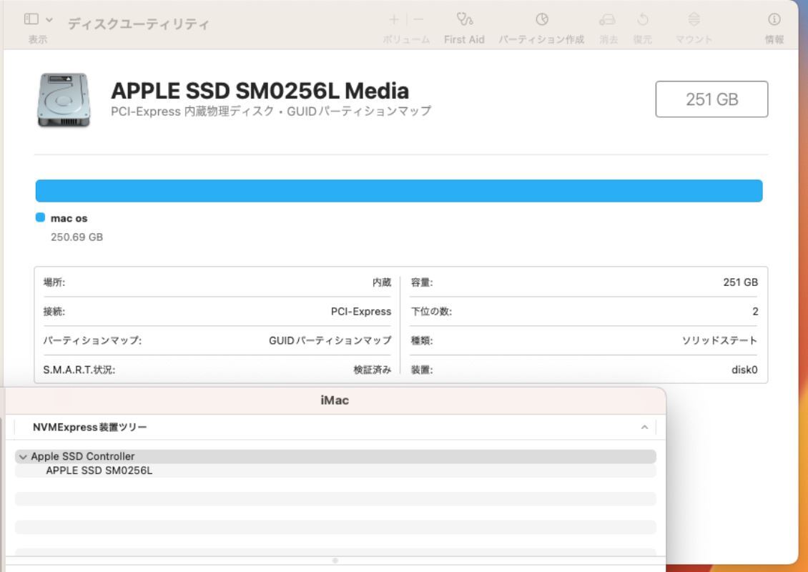Click the blue mac os partition bar
The width and height of the screenshot is (808, 572).
coord(399,191)
